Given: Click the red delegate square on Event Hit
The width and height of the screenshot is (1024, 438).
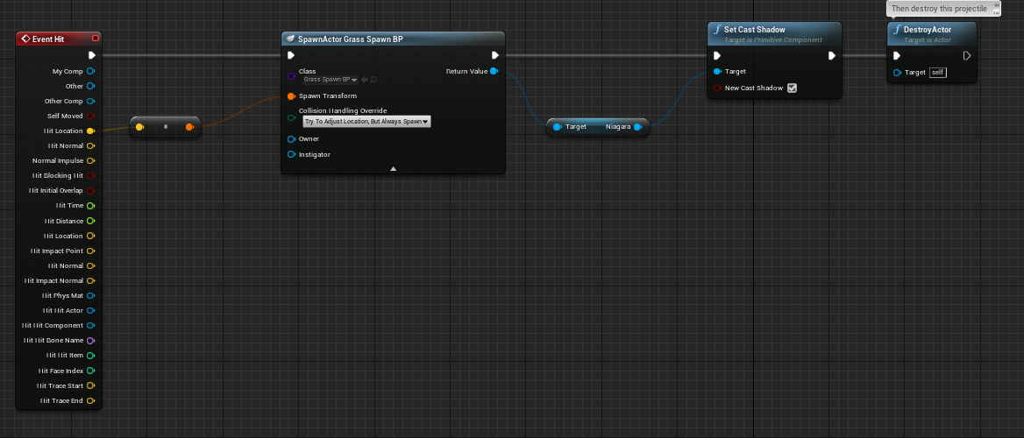Looking at the screenshot, I should pyautogui.click(x=96, y=39).
